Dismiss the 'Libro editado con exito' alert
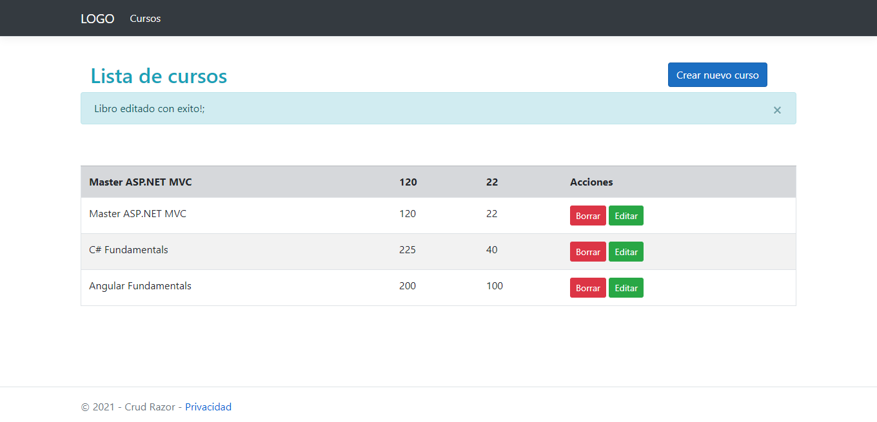Image resolution: width=877 pixels, height=422 pixels. coord(777,110)
